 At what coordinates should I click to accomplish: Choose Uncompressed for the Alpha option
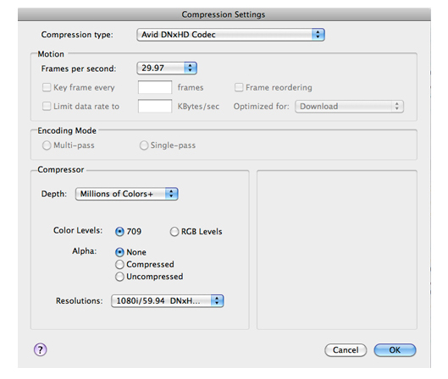[119, 277]
